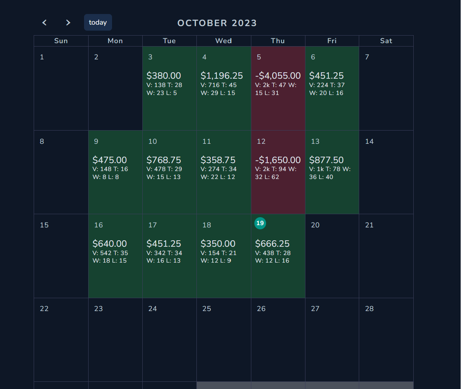Click the Sun column header

coord(61,41)
